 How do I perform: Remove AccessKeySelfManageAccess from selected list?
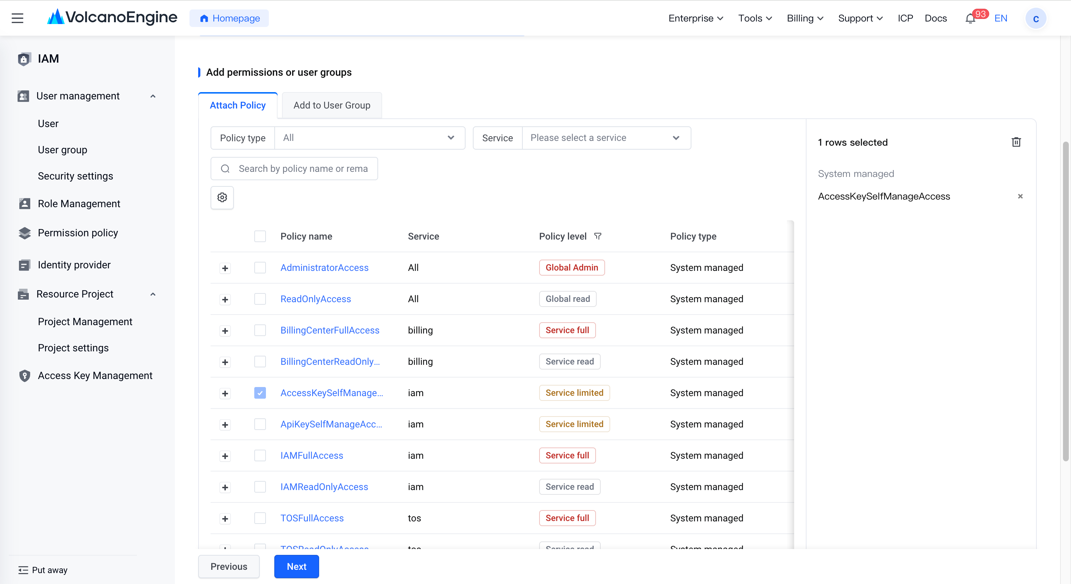1020,196
